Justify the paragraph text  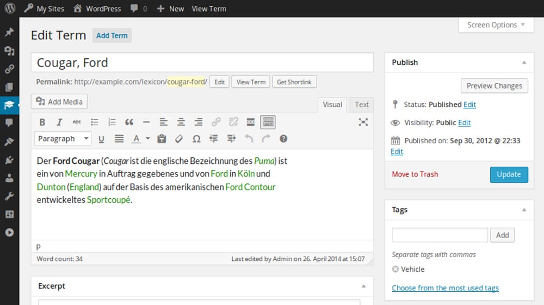point(119,139)
